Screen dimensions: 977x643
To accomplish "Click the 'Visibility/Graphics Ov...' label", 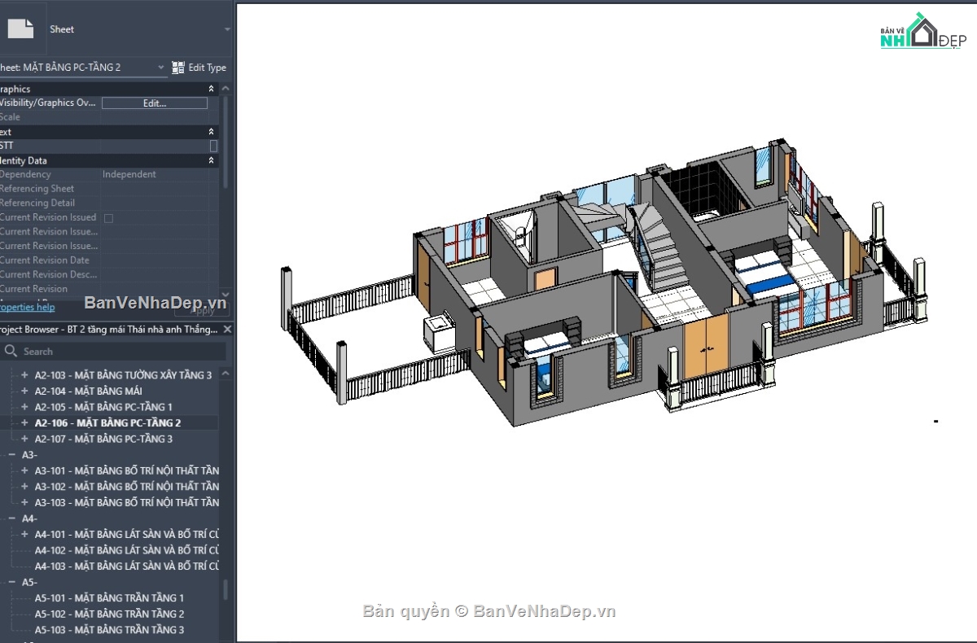I will pos(47,103).
